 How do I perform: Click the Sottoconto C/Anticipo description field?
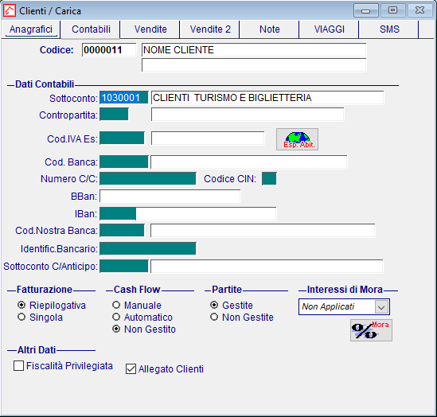pyautogui.click(x=267, y=266)
